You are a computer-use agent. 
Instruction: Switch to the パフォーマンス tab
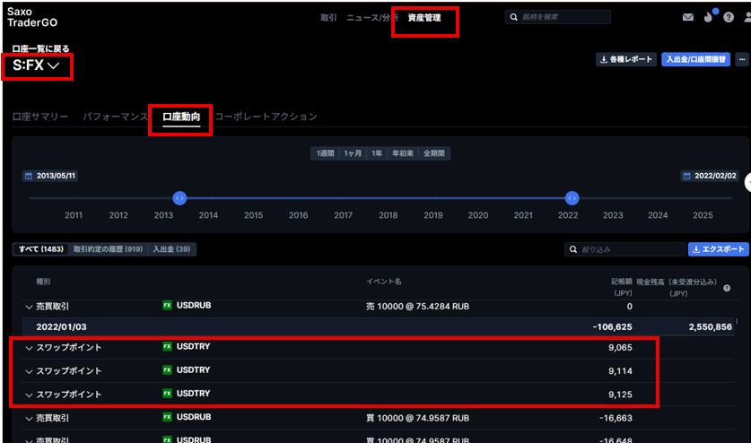click(x=115, y=117)
